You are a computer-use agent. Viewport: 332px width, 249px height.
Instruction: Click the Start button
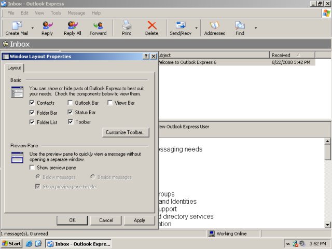point(11,244)
